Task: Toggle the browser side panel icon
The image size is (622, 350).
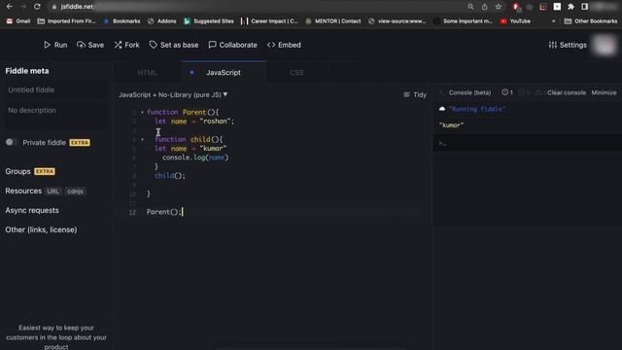Action: pos(585,7)
